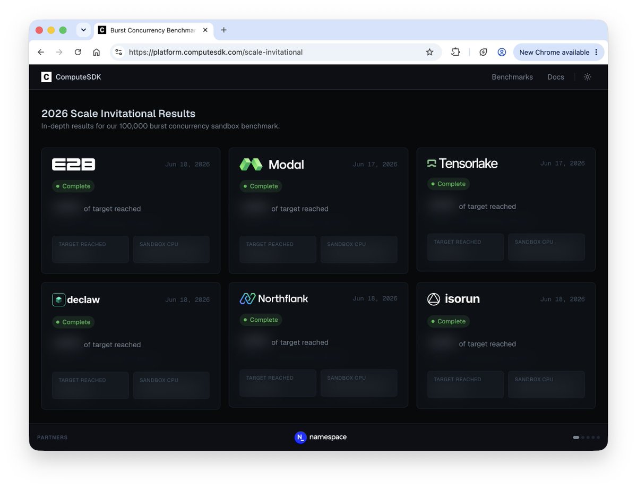Viewport: 637px width, 489px height.
Task: Expand the tab search dropdown
Action: coord(83,30)
